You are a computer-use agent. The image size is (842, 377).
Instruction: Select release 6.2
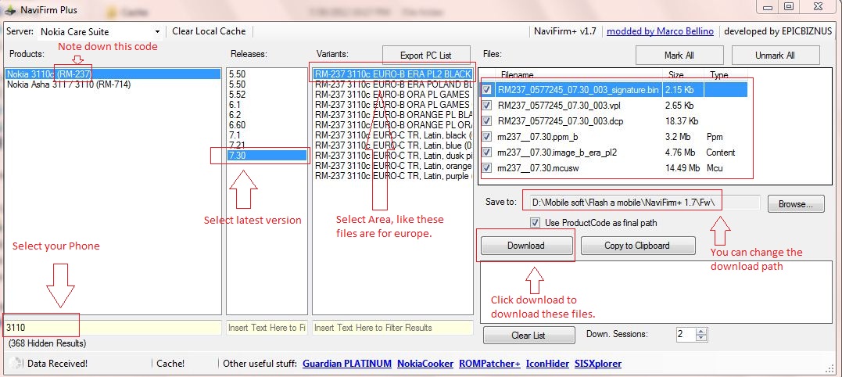[x=267, y=115]
